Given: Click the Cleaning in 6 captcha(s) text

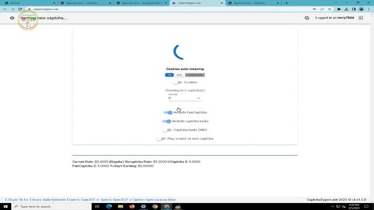Looking at the screenshot, I should tap(185, 90).
